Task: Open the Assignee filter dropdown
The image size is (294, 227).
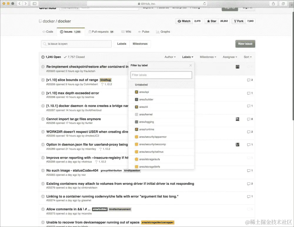Action: pyautogui.click(x=230, y=57)
